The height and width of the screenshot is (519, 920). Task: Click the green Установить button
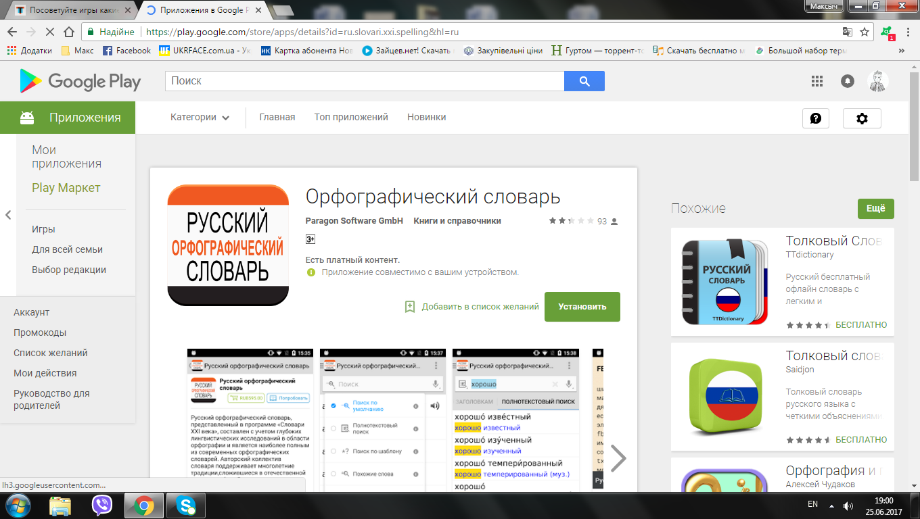pos(582,307)
